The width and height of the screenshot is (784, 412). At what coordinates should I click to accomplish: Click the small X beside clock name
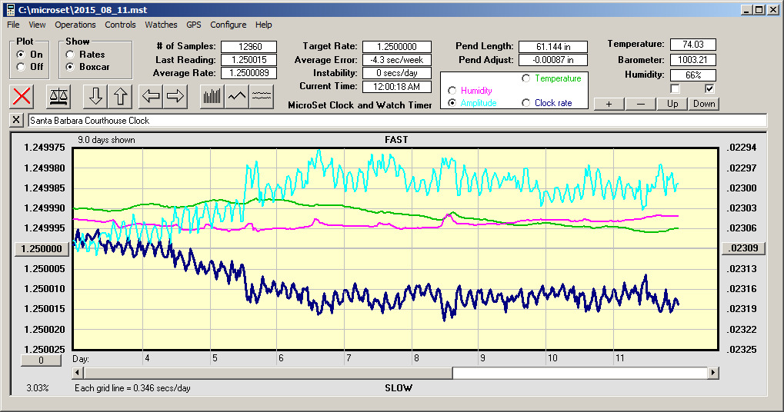pos(16,121)
